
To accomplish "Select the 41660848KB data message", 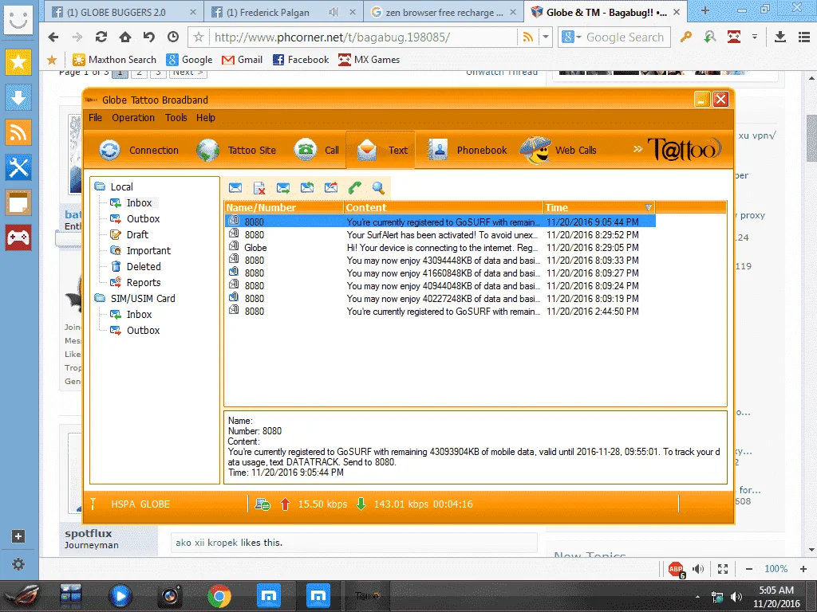I will (x=440, y=273).
